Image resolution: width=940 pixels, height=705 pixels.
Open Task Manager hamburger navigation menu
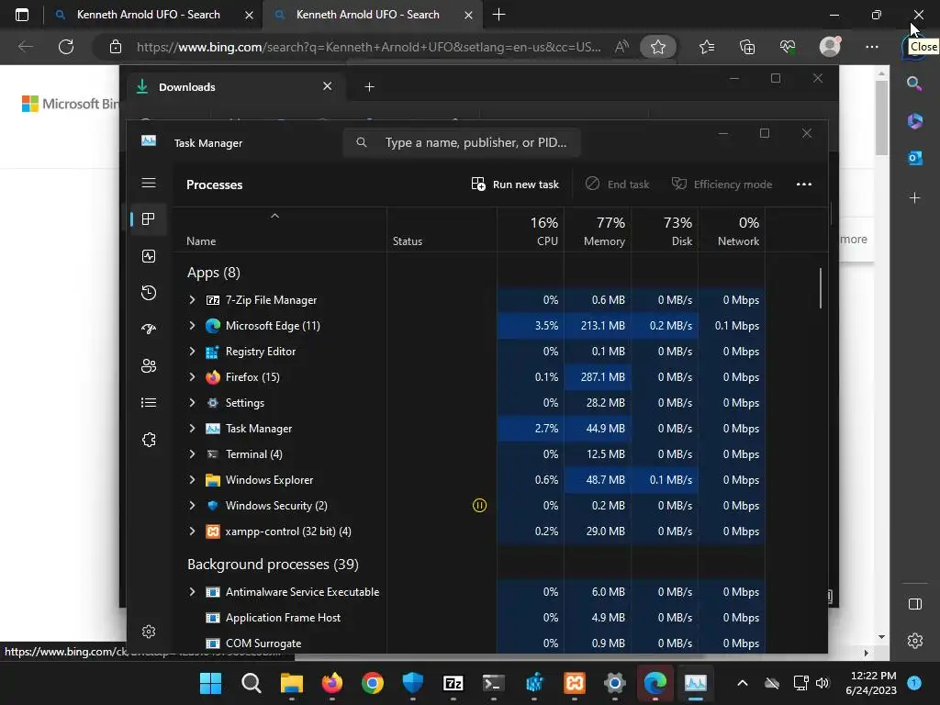(149, 183)
